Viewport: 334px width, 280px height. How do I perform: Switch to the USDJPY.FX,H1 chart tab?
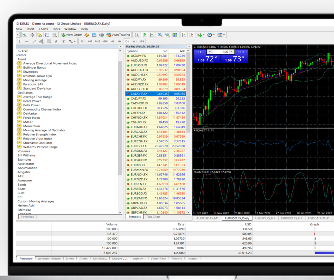[x=265, y=218]
